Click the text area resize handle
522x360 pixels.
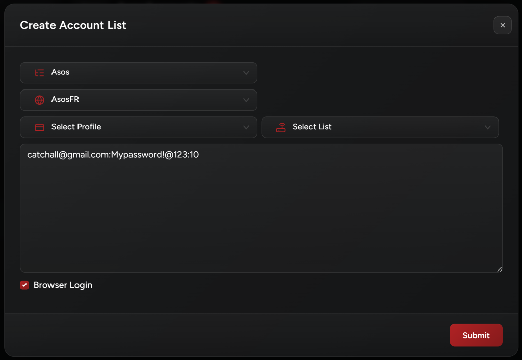tap(499, 269)
